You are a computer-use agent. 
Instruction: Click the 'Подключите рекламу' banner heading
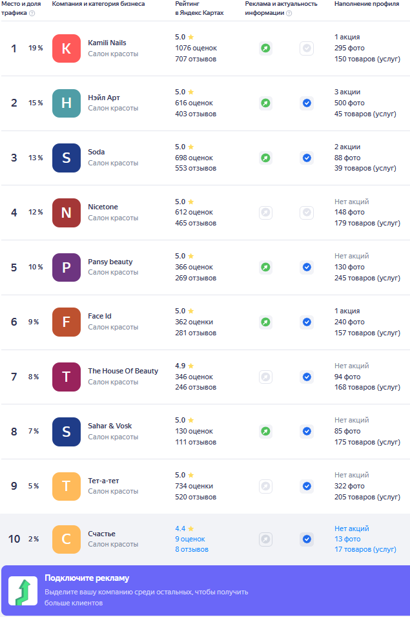click(87, 578)
